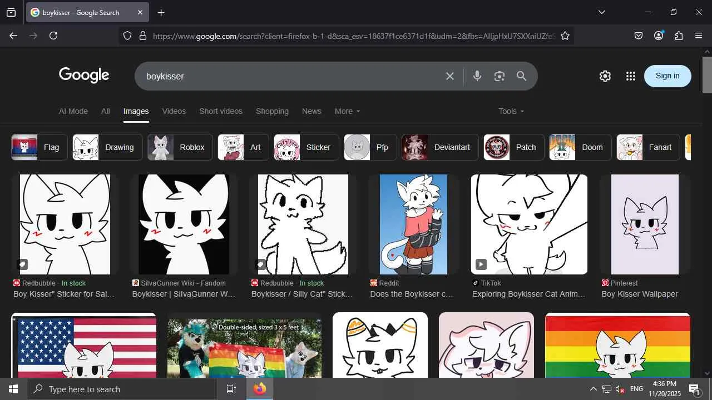Screen dimensions: 712x400
Task: Open SilvaGunner Wiki Boykisser image
Action: [x=184, y=224]
